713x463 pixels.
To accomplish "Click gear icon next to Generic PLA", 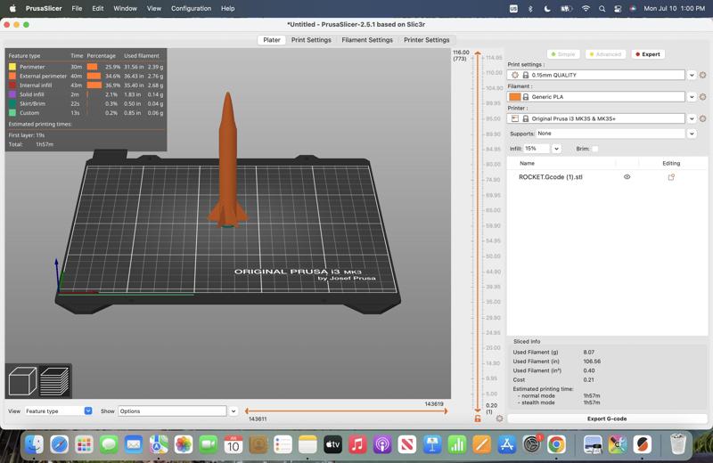I will [703, 97].
